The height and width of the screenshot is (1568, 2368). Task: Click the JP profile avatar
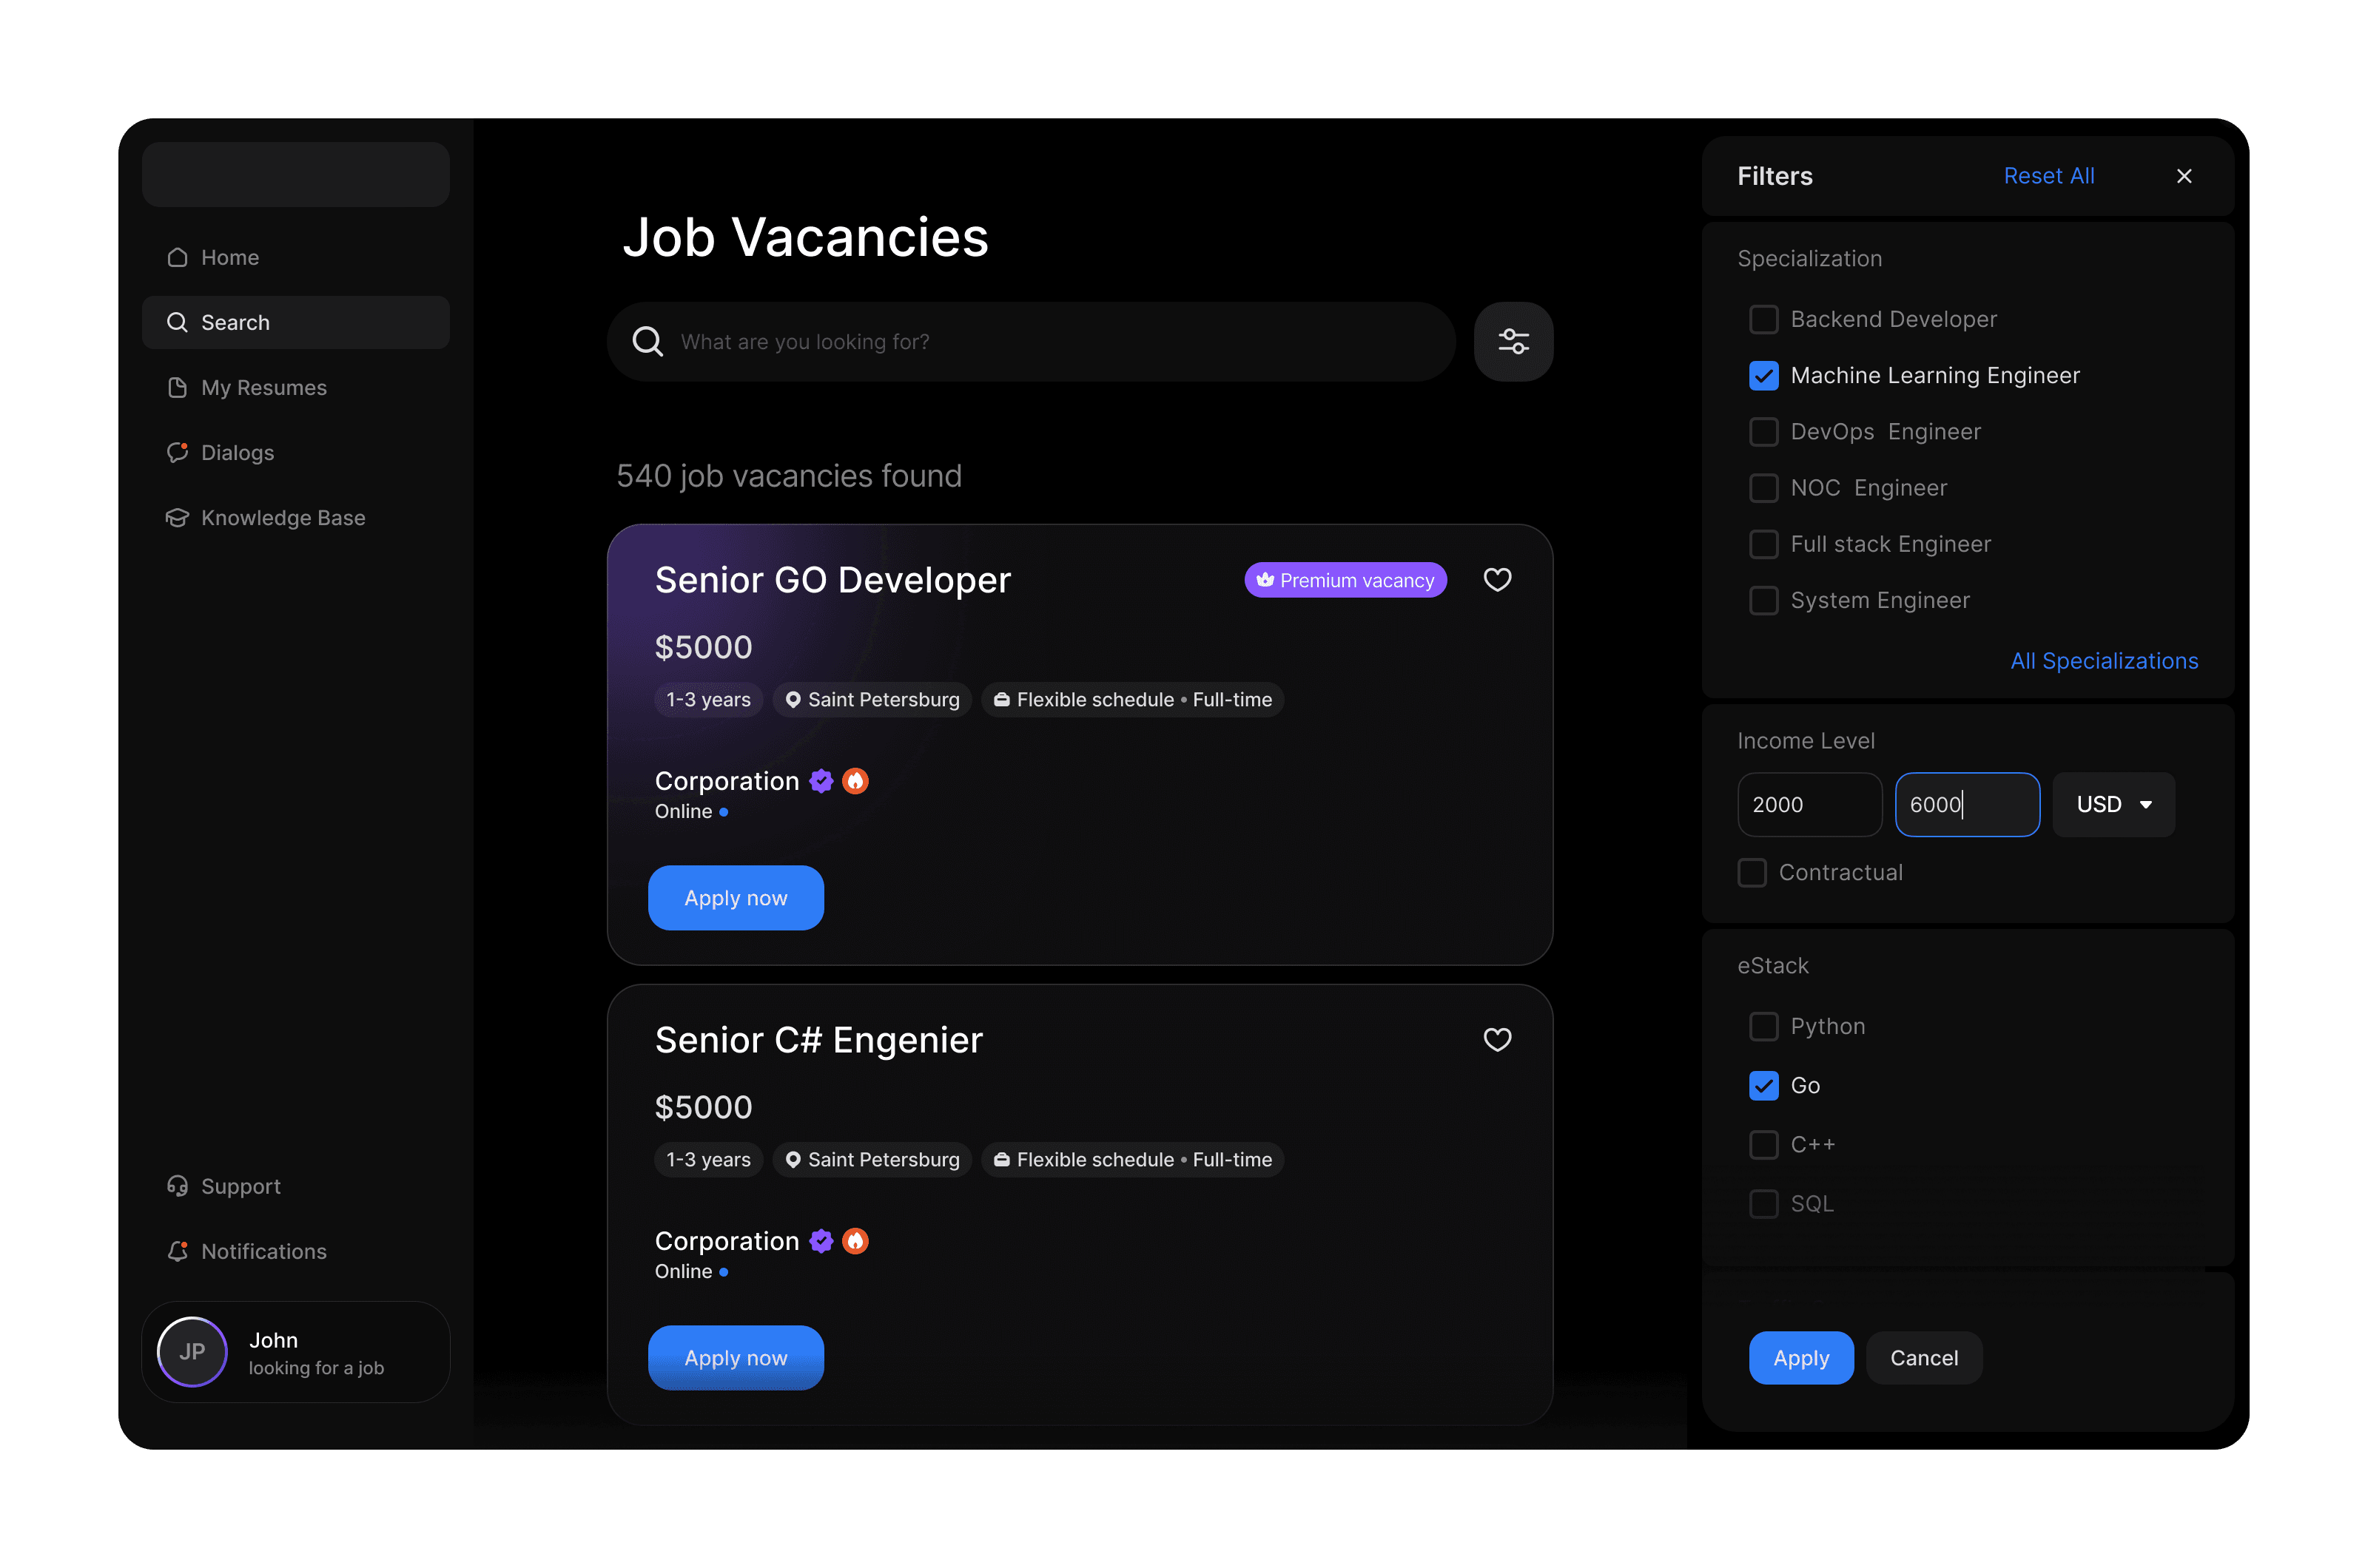tap(192, 1352)
